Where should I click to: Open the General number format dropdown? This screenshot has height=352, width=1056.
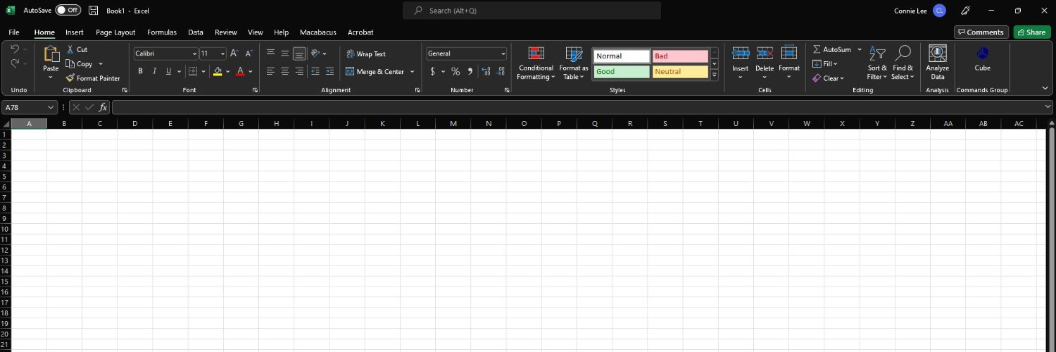(x=503, y=54)
